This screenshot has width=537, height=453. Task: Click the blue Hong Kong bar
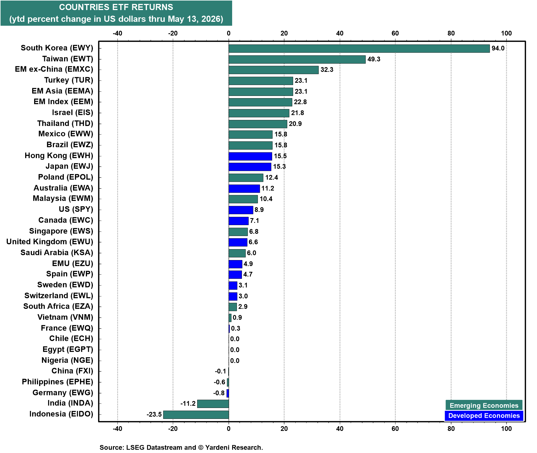click(250, 156)
